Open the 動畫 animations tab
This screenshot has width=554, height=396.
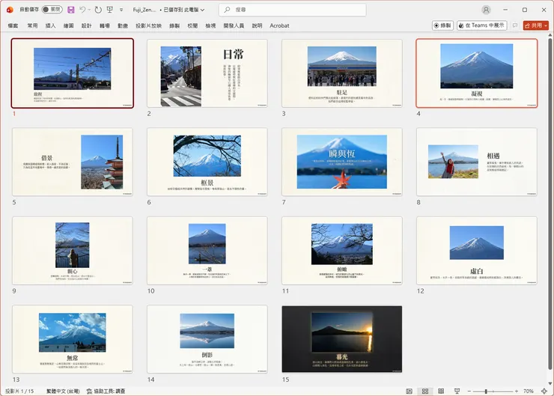[123, 25]
